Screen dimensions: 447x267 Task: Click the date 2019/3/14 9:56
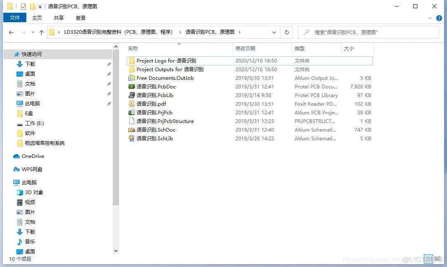pyautogui.click(x=253, y=95)
